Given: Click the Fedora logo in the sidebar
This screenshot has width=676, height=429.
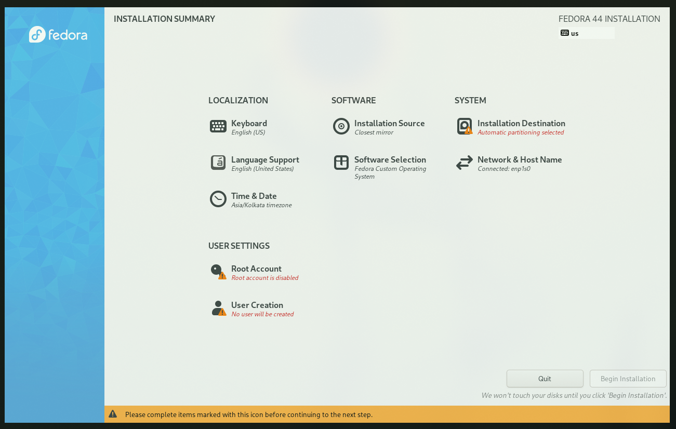Looking at the screenshot, I should point(58,35).
